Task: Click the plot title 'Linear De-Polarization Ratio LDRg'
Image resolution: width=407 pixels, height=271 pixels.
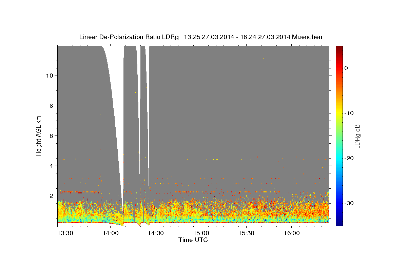Action: pos(129,37)
